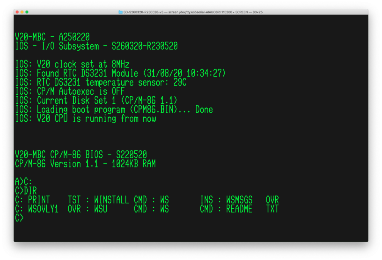382x260 pixels.
Task: Click the 'C>DIR' command line
Action: (x=26, y=191)
